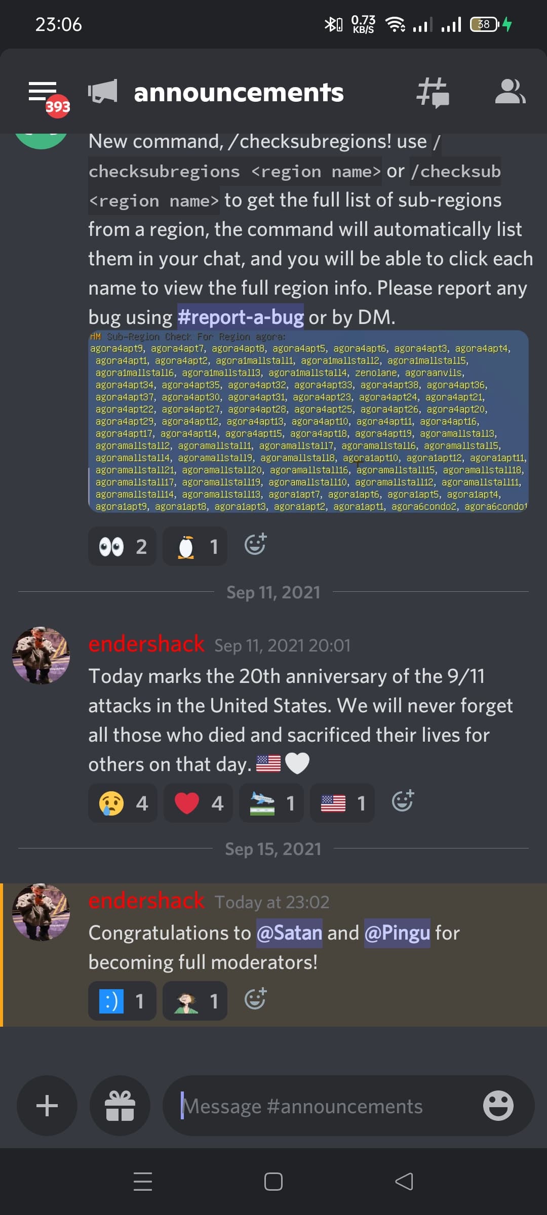Image resolution: width=547 pixels, height=1215 pixels.
Task: Add reaction to the moderators congratulation message
Action: 255,998
